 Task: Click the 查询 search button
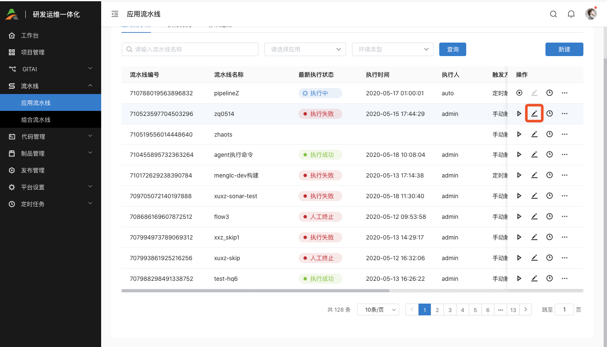point(453,49)
